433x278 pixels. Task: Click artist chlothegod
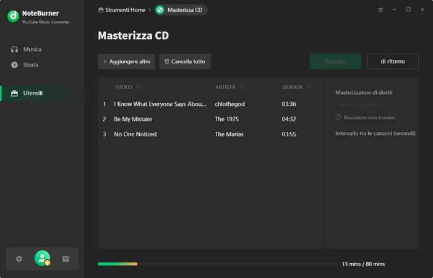pyautogui.click(x=229, y=104)
